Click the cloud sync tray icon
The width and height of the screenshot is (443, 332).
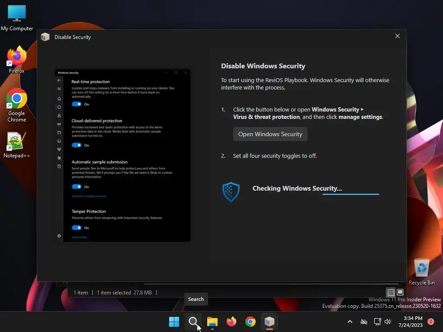pyautogui.click(x=364, y=322)
